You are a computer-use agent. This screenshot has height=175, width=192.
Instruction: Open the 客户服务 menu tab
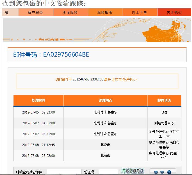(x=36, y=12)
